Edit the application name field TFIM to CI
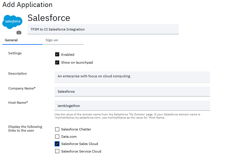Viewport: 225px width, 154px height. point(103,29)
